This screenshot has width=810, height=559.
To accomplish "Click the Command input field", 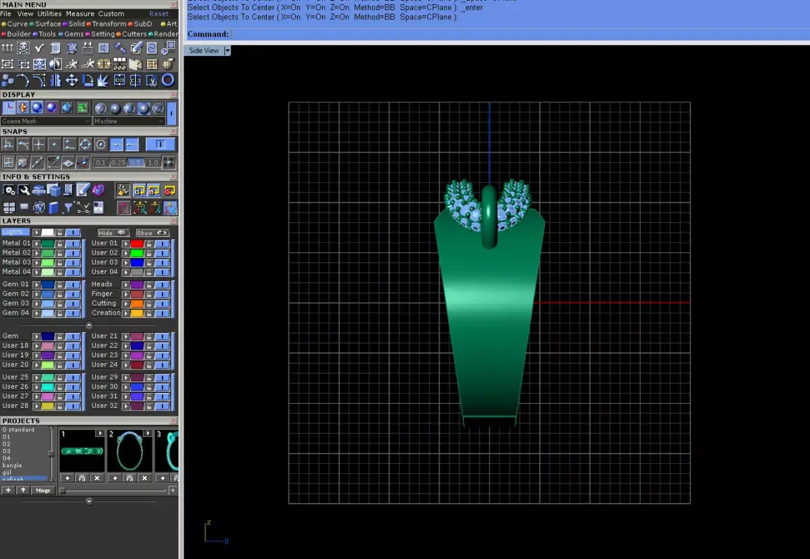I will [518, 34].
